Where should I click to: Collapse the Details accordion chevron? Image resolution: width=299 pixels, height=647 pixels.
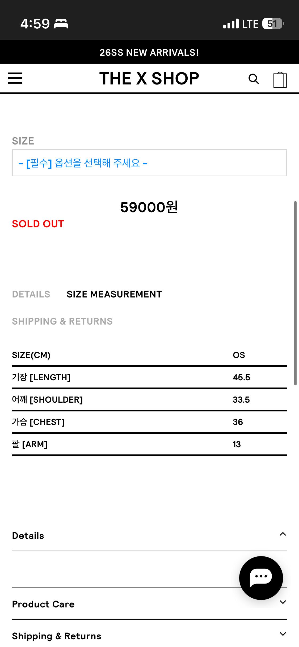tap(283, 534)
